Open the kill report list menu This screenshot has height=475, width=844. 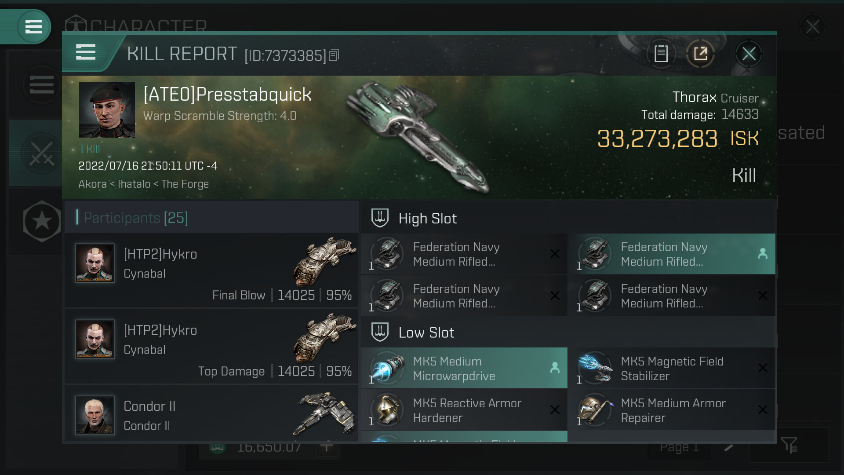pyautogui.click(x=86, y=52)
